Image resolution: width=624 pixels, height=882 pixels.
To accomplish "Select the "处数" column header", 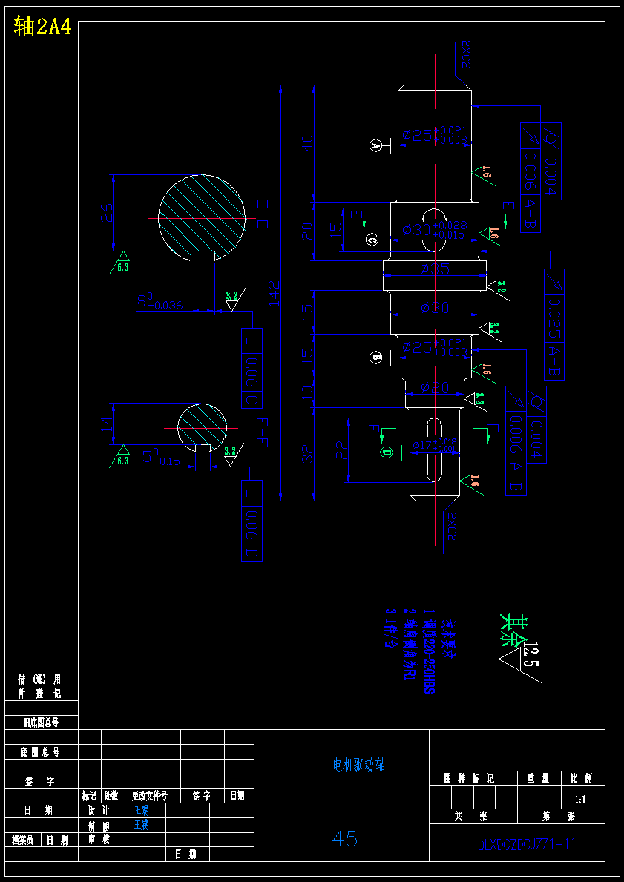I will click(x=111, y=796).
